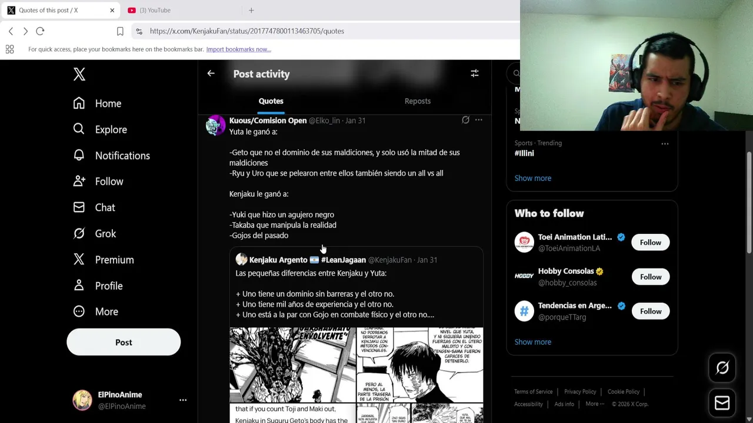The height and width of the screenshot is (423, 753).
Task: Open Kuous/Comision Open display name
Action: tap(268, 120)
